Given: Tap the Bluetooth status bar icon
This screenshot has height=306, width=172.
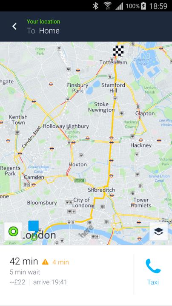Looking at the screenshot, I should 95,6.
